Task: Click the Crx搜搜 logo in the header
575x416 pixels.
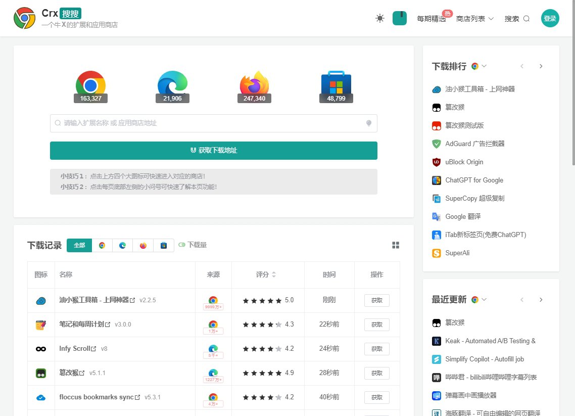Action: tap(66, 18)
